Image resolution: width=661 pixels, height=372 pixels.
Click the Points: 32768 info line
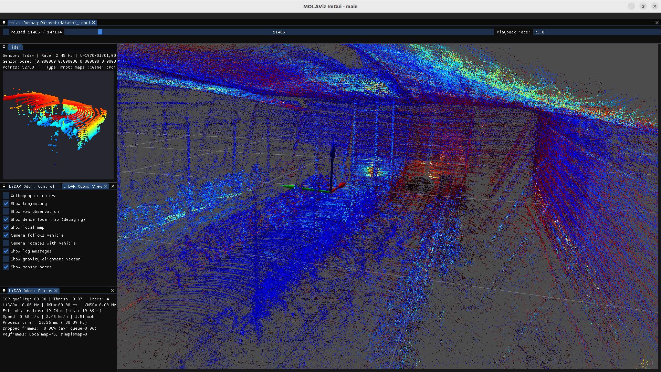coord(59,67)
